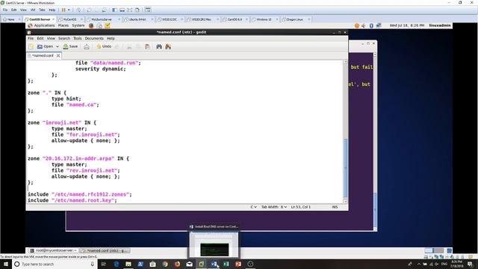This screenshot has height=269, width=478.
Task: Click the network icon in GNOME panel
Action: tap(379, 25)
